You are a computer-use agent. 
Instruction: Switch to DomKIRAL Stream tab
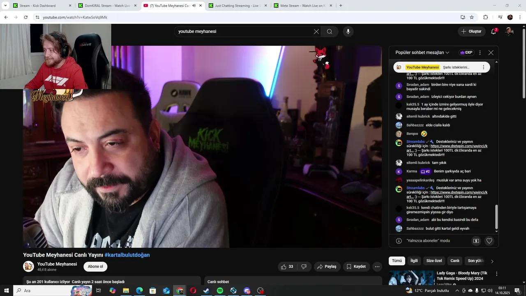tap(108, 6)
